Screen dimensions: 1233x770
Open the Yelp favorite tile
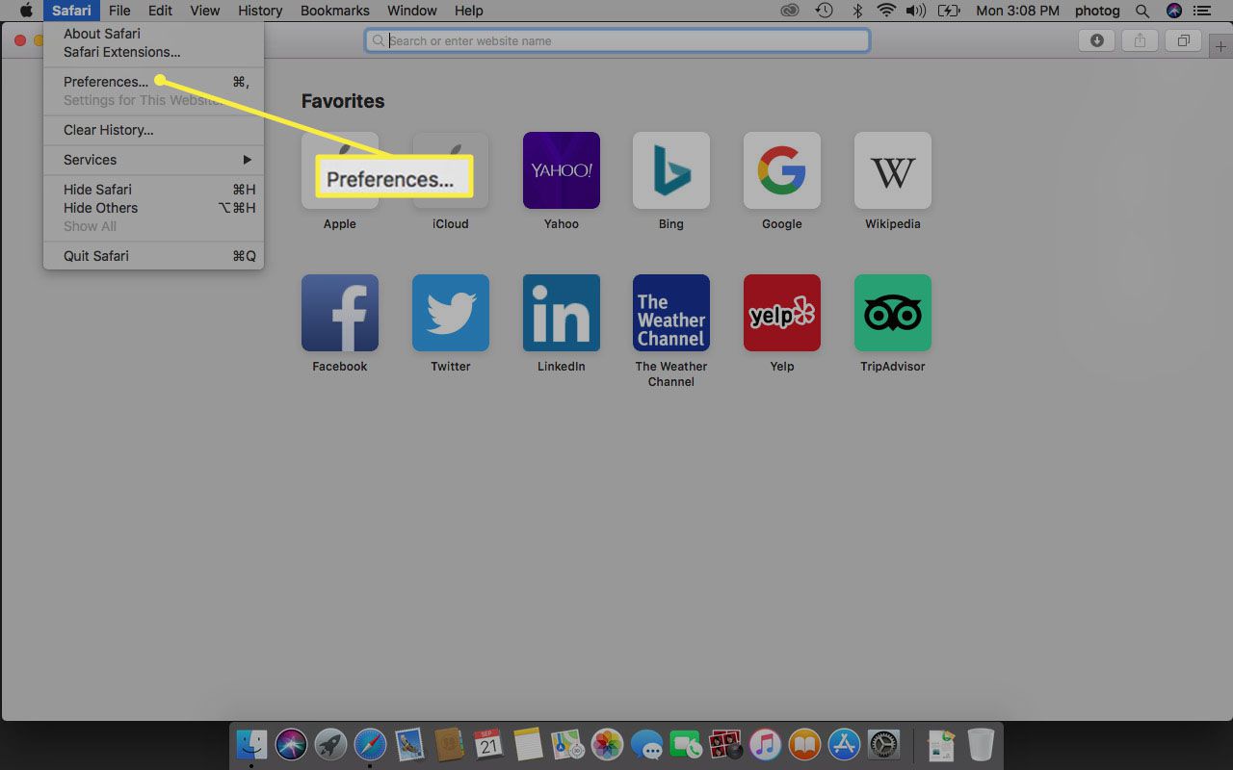coord(782,313)
